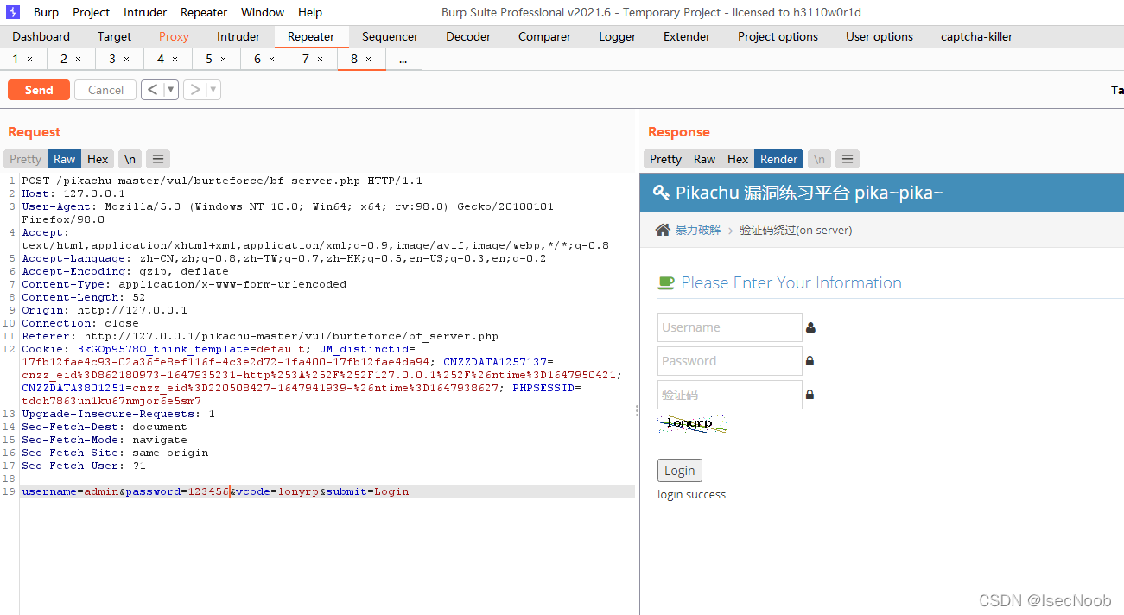Open the history dropdown next to the forward arrow
The height and width of the screenshot is (615, 1124).
pos(213,90)
